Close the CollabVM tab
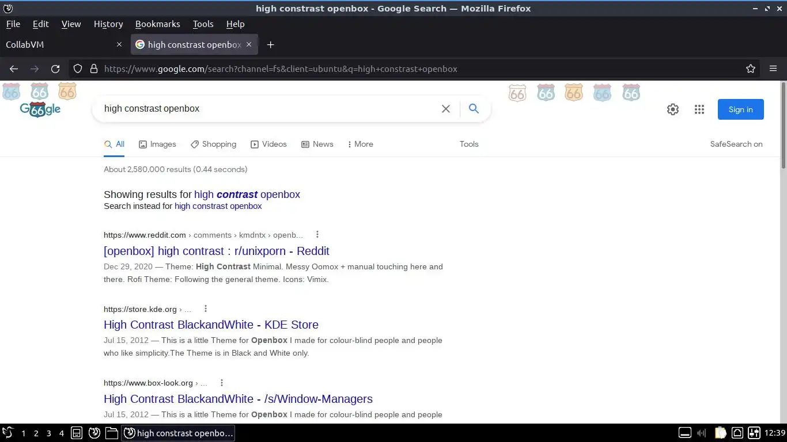 (x=119, y=44)
